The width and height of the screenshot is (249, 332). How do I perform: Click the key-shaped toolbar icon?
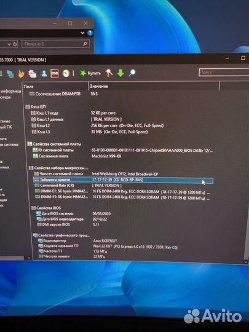pyautogui.click(x=109, y=73)
